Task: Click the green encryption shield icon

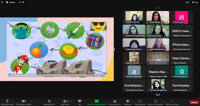Action: pyautogui.click(x=2, y=2)
